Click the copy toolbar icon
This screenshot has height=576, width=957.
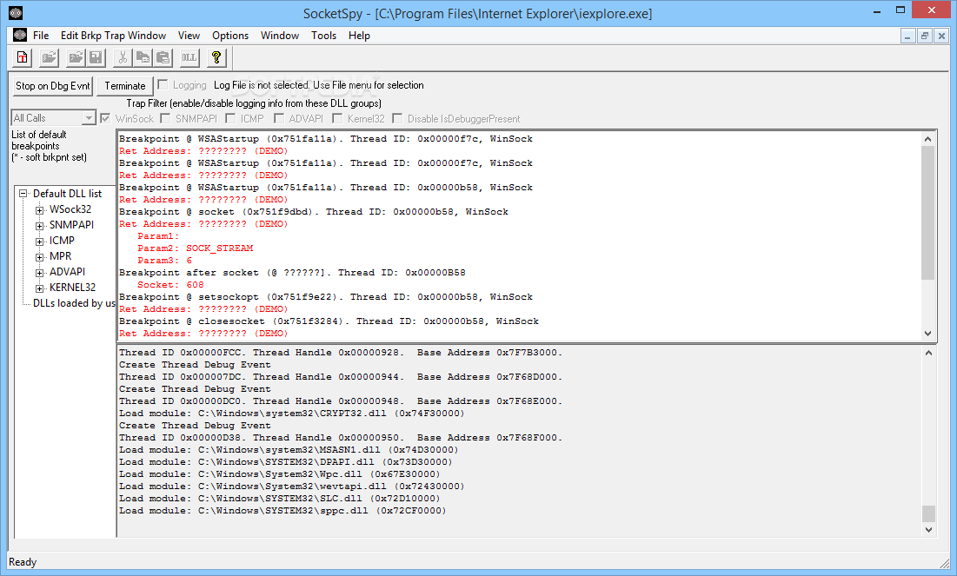point(143,58)
